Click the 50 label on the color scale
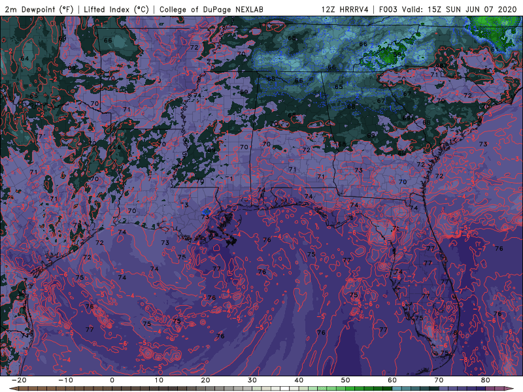 [346, 380]
